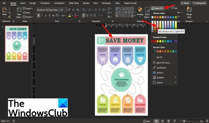Click the Reset slide button
This screenshot has width=209, height=123.
[26, 13]
